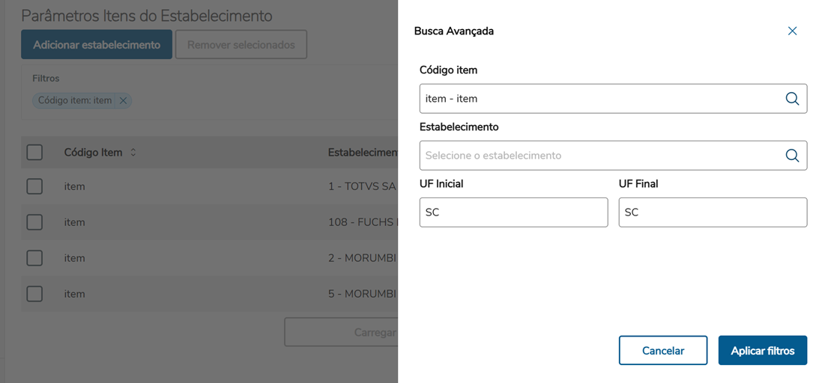Click the UF Final input field
The height and width of the screenshot is (383, 819).
click(x=713, y=212)
